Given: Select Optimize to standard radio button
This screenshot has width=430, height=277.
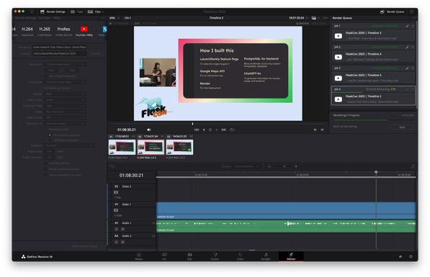Looking at the screenshot, I should pos(50,140).
